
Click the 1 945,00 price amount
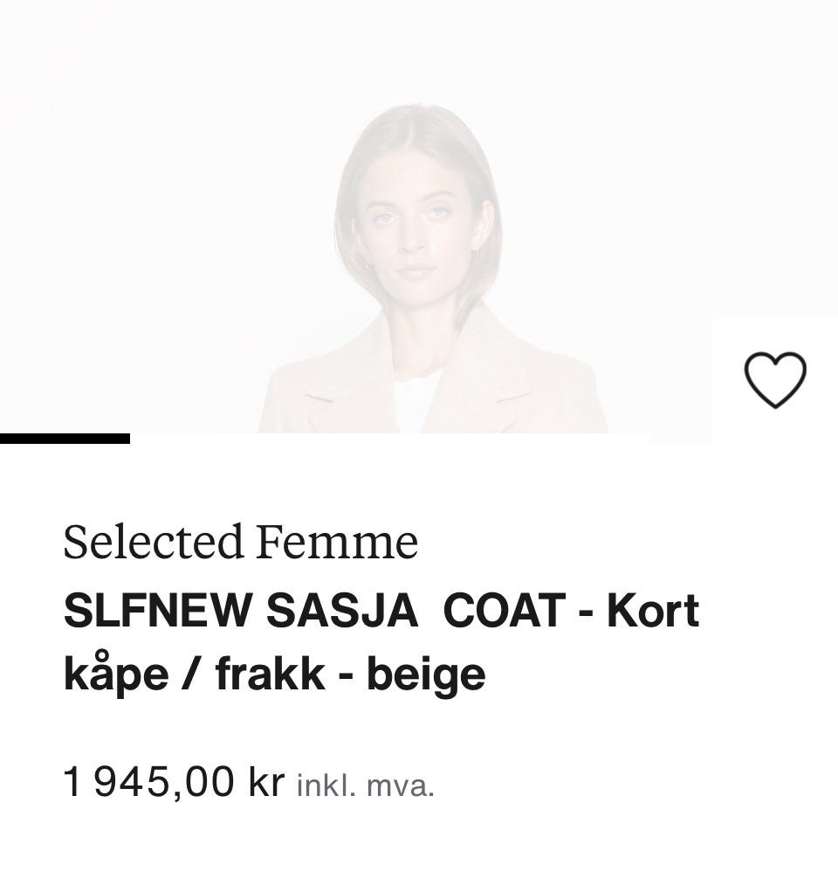pos(149,783)
